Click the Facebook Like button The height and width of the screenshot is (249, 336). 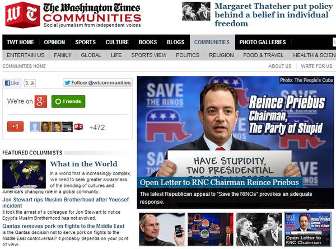point(12,83)
